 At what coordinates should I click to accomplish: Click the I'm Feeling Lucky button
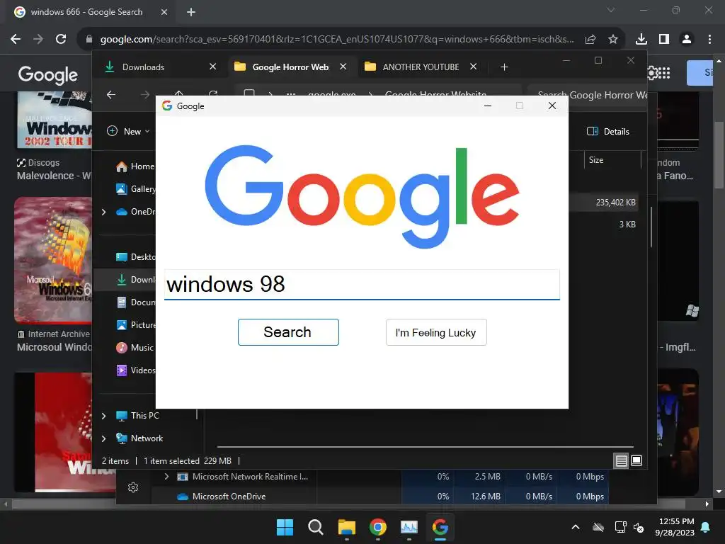[436, 332]
